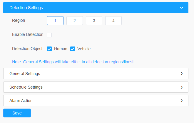
Task: Click the blue General Settings note text
Action: coord(73,62)
